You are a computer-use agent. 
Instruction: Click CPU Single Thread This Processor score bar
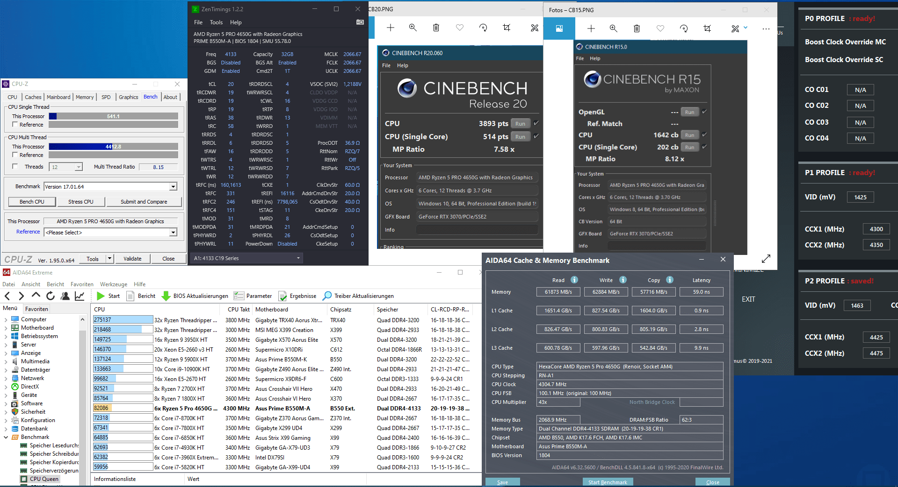[114, 116]
